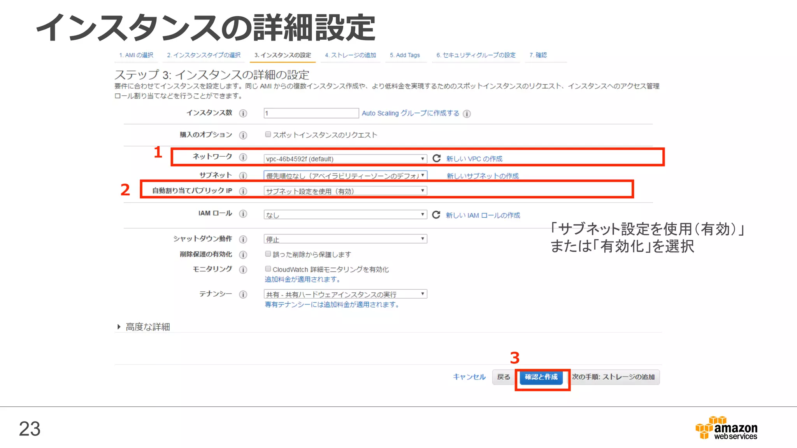The width and height of the screenshot is (797, 448).
Task: Refresh the IAM role list
Action: pos(436,215)
